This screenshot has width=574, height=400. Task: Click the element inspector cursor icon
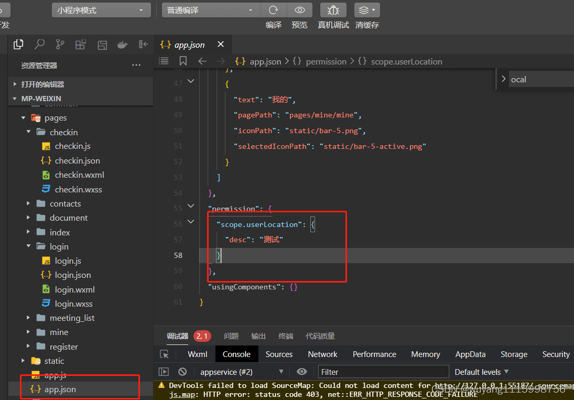point(165,354)
